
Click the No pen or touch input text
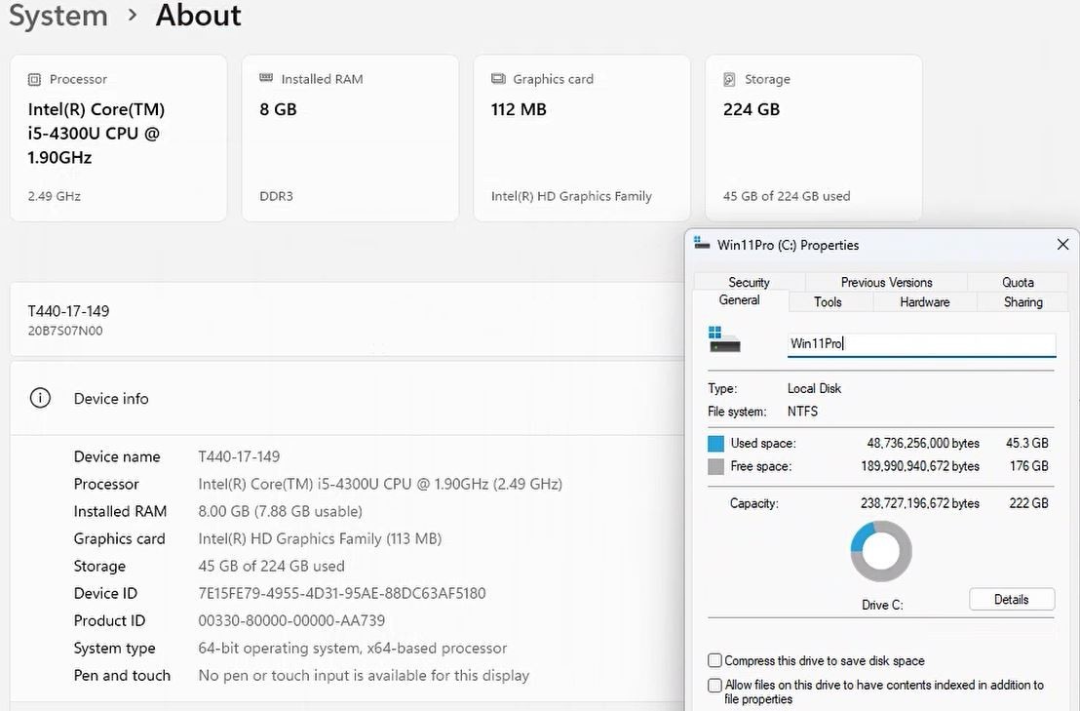point(364,675)
